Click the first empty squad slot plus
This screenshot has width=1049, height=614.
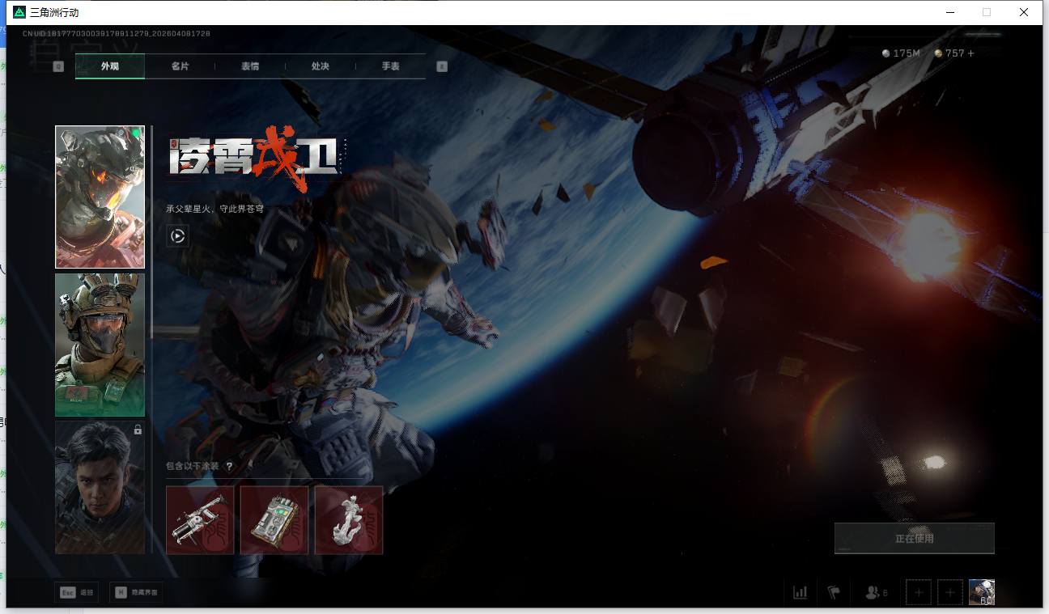(919, 593)
